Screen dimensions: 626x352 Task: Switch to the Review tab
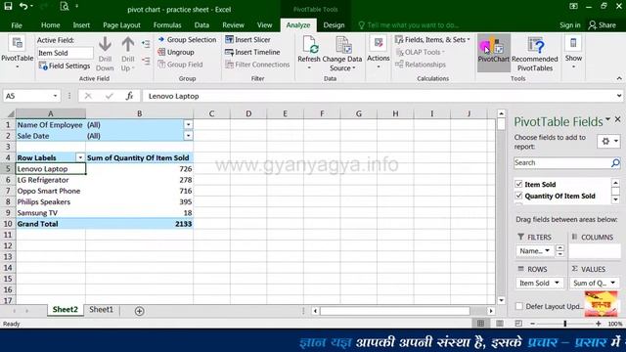click(233, 25)
